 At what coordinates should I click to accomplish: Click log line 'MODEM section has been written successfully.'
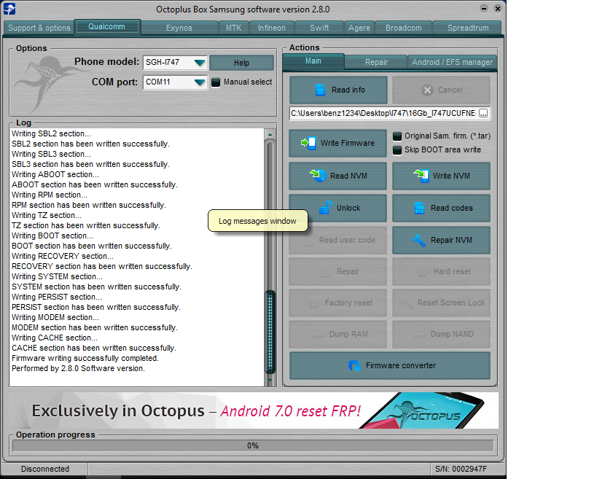pyautogui.click(x=95, y=327)
